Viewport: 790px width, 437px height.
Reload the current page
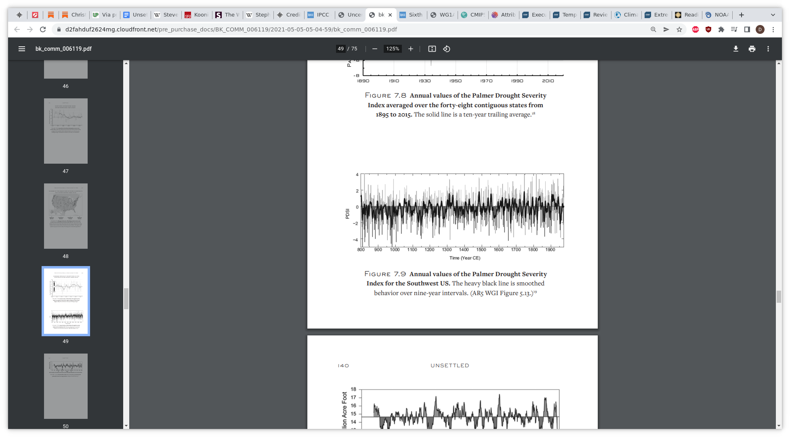pyautogui.click(x=43, y=29)
